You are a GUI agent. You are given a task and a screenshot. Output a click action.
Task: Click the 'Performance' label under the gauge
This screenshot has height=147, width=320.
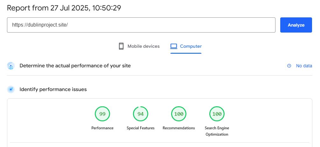[x=102, y=128]
